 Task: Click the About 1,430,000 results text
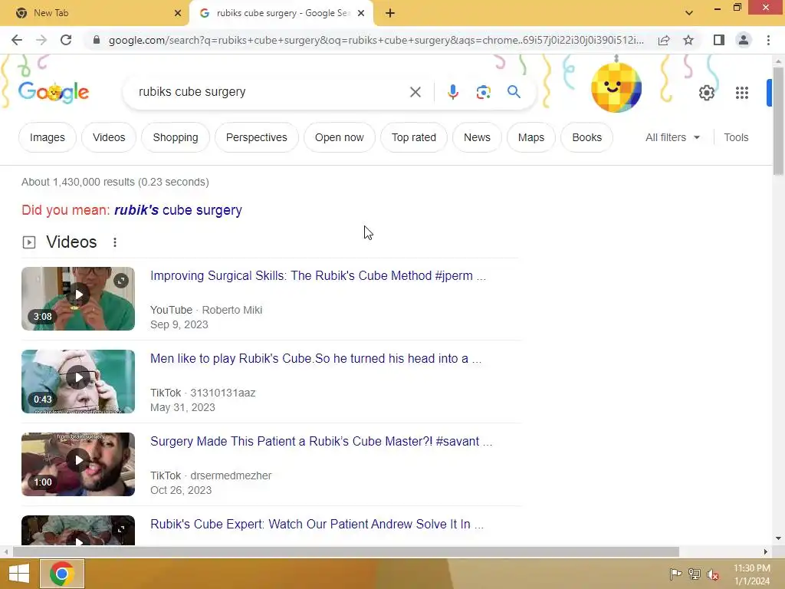115,182
